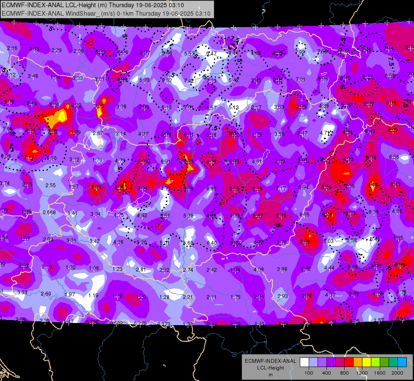
Task: Click the legend scale label 800
Action: tap(344, 373)
